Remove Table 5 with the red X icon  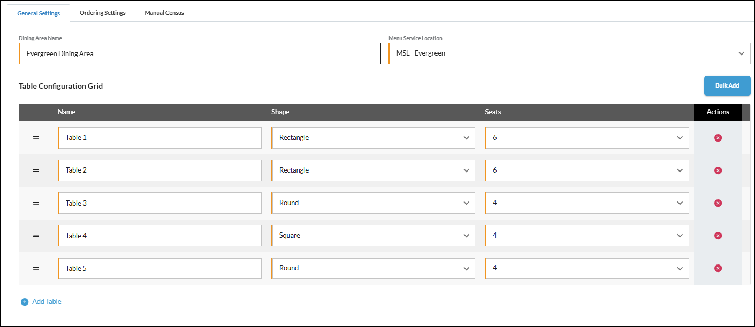(718, 268)
